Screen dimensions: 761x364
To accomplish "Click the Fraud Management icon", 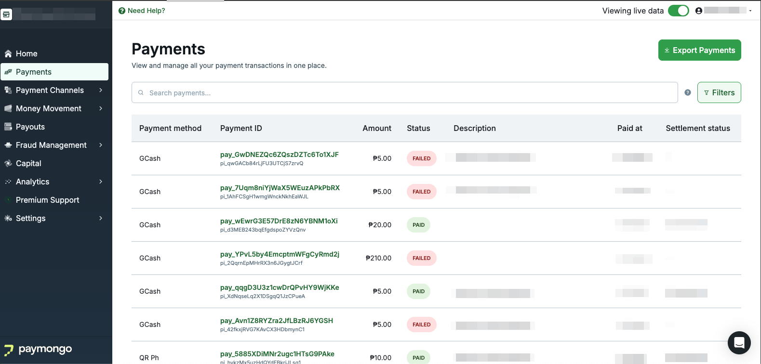I will coord(8,145).
